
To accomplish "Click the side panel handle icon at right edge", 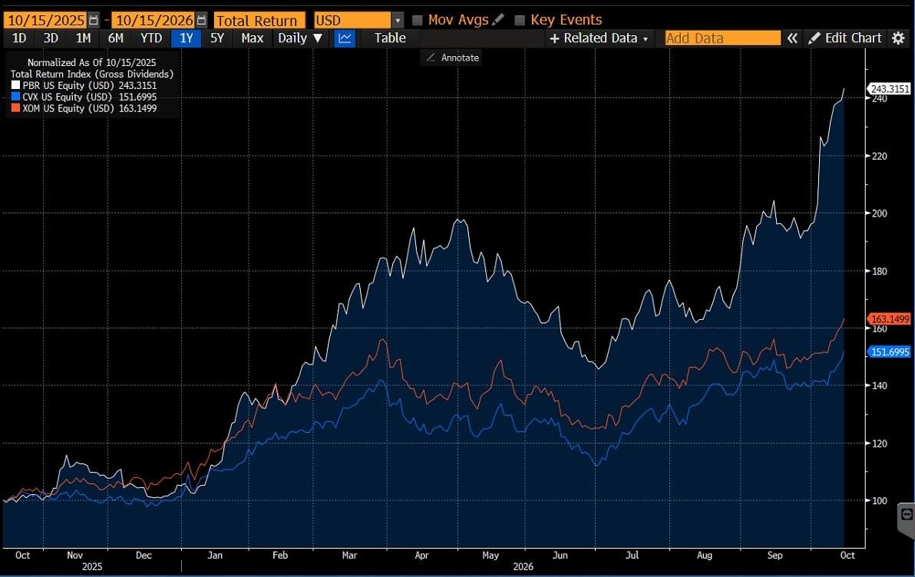I will click(x=907, y=515).
